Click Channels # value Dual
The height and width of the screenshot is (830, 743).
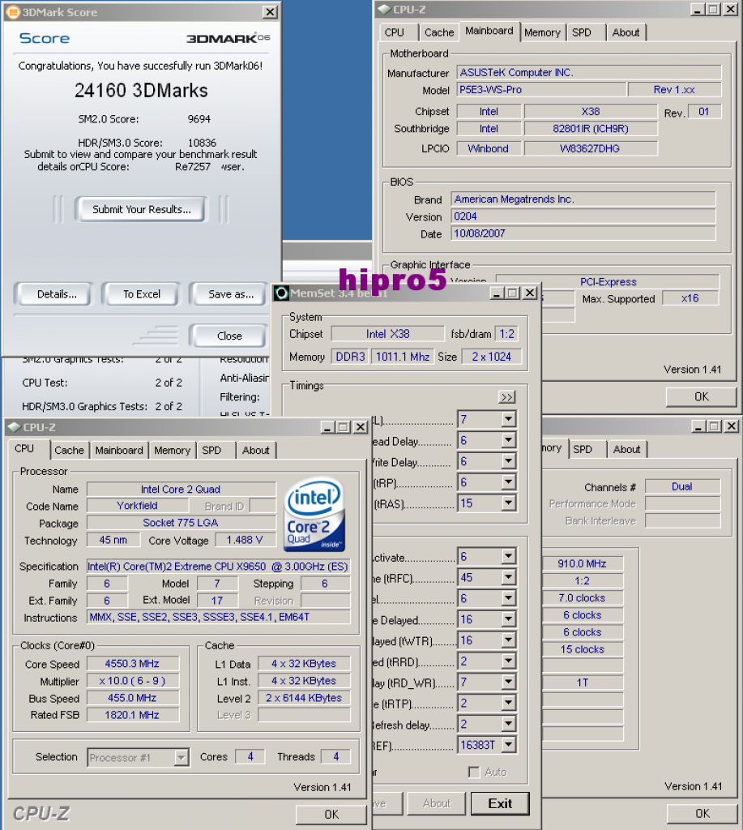[682, 486]
